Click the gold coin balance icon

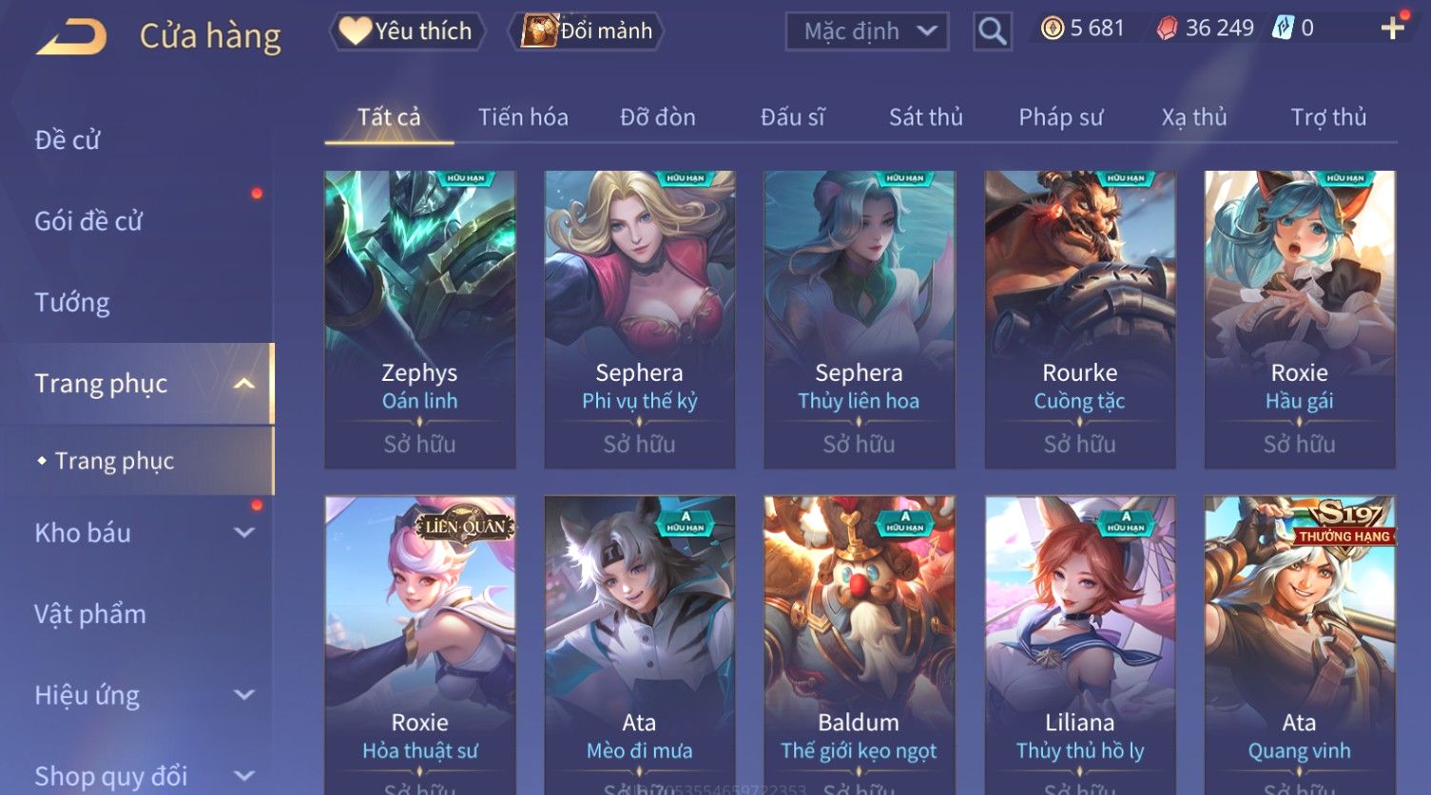coord(1052,28)
